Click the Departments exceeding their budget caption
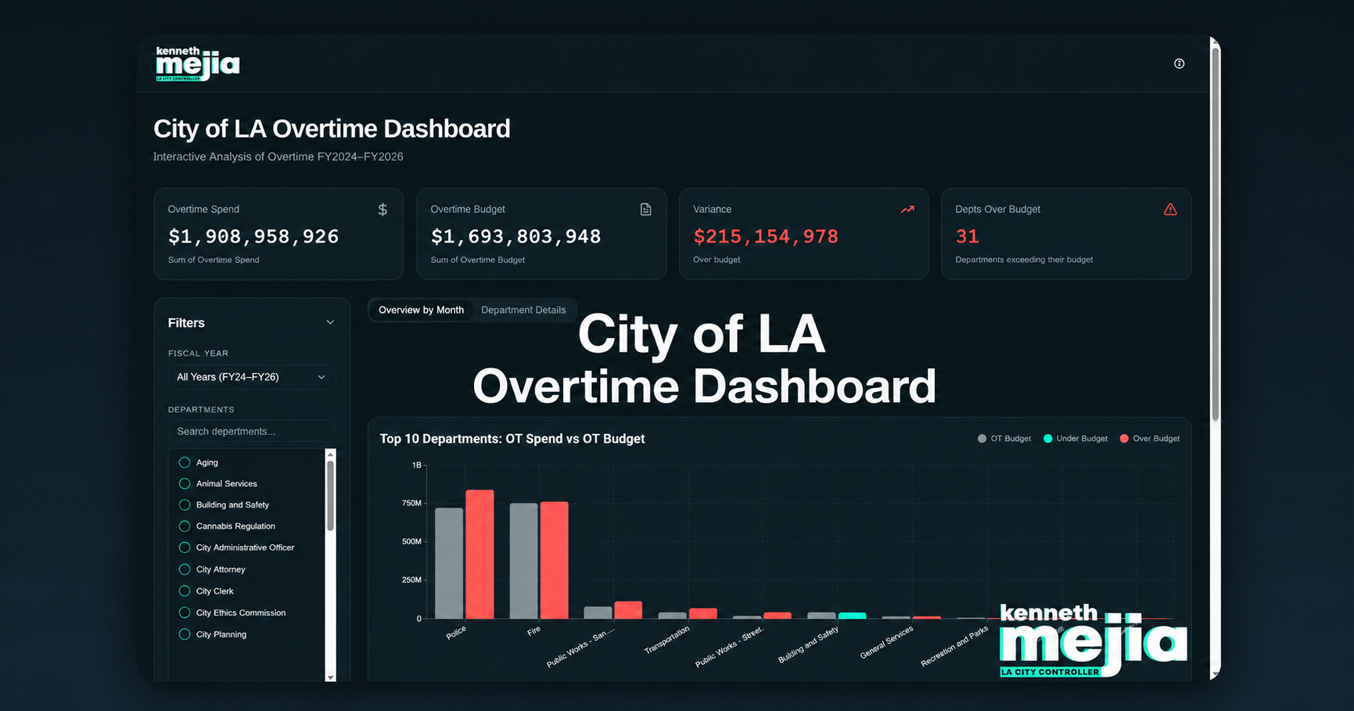 1024,260
